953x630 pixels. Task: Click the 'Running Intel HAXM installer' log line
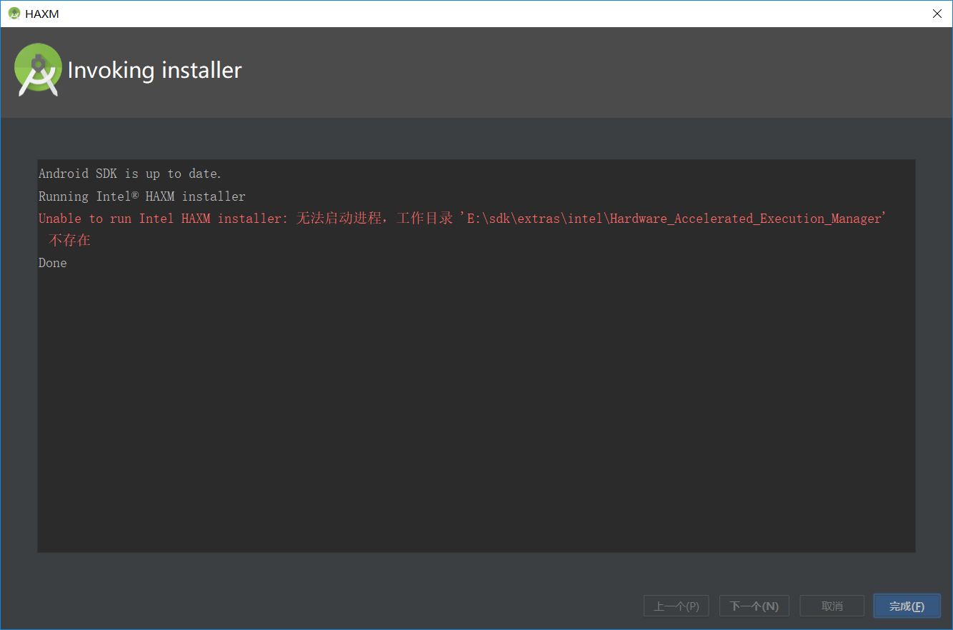pyautogui.click(x=141, y=196)
